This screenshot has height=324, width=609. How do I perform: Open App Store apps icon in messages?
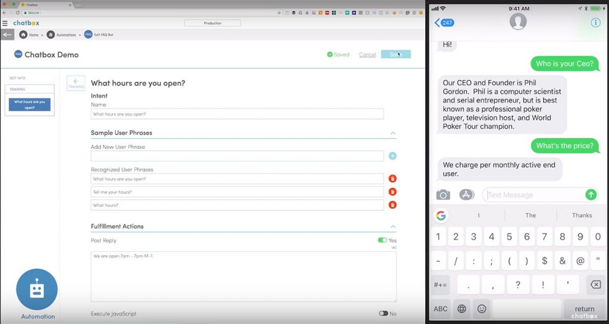click(x=466, y=195)
